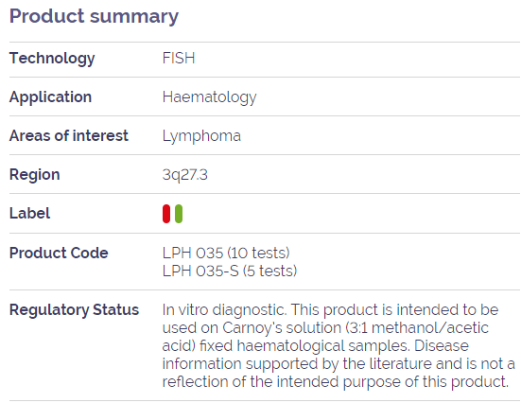Select the Application row label
Screen dimensions: 521x403
(50, 97)
